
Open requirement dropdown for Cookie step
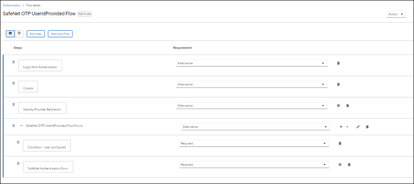tap(251, 84)
